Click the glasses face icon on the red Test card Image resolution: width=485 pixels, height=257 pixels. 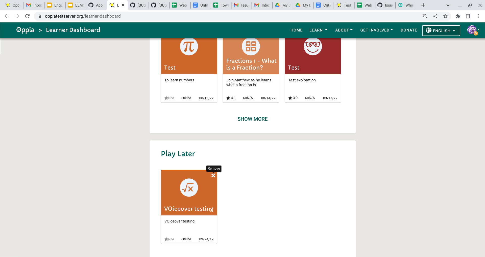tap(313, 46)
